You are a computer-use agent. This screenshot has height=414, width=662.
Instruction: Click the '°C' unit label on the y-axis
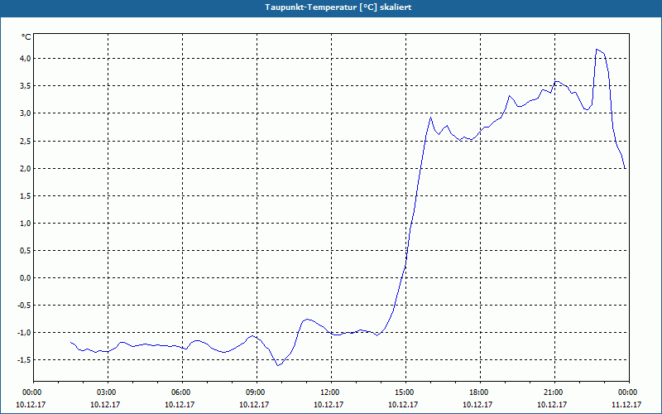[26, 37]
